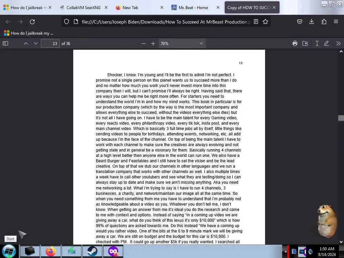
Task: Open the 1:50 AM clock and date
Action: (327, 251)
